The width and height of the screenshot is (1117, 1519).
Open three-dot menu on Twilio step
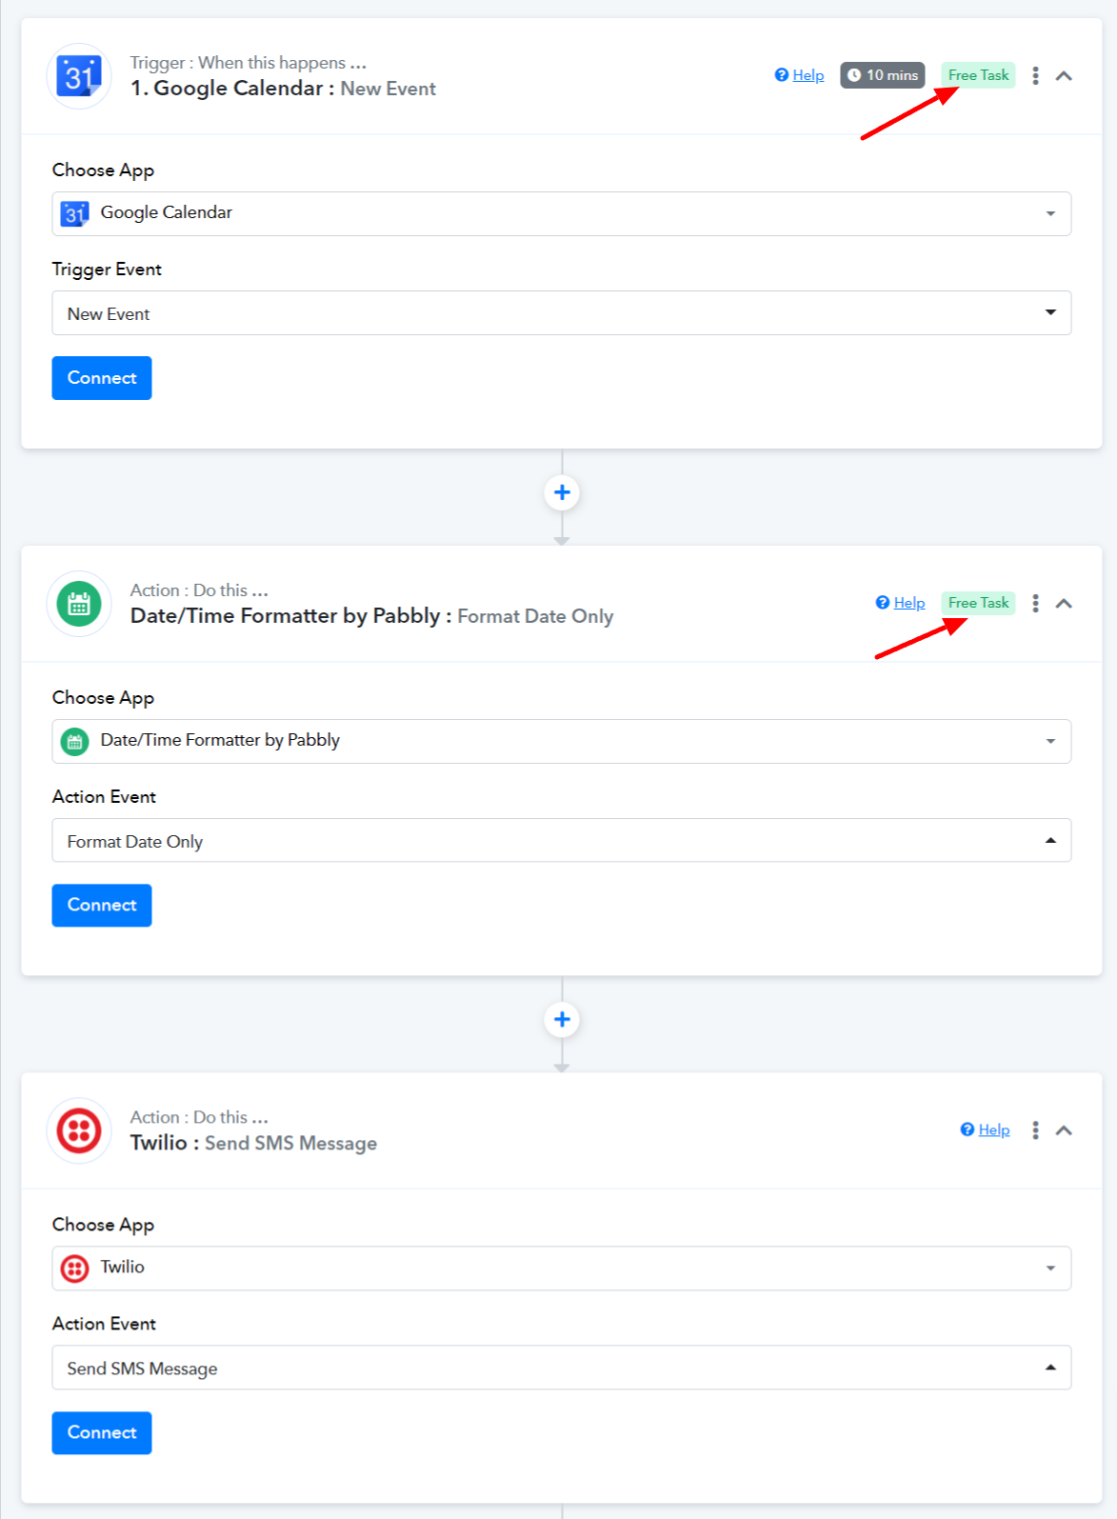pos(1035,1130)
